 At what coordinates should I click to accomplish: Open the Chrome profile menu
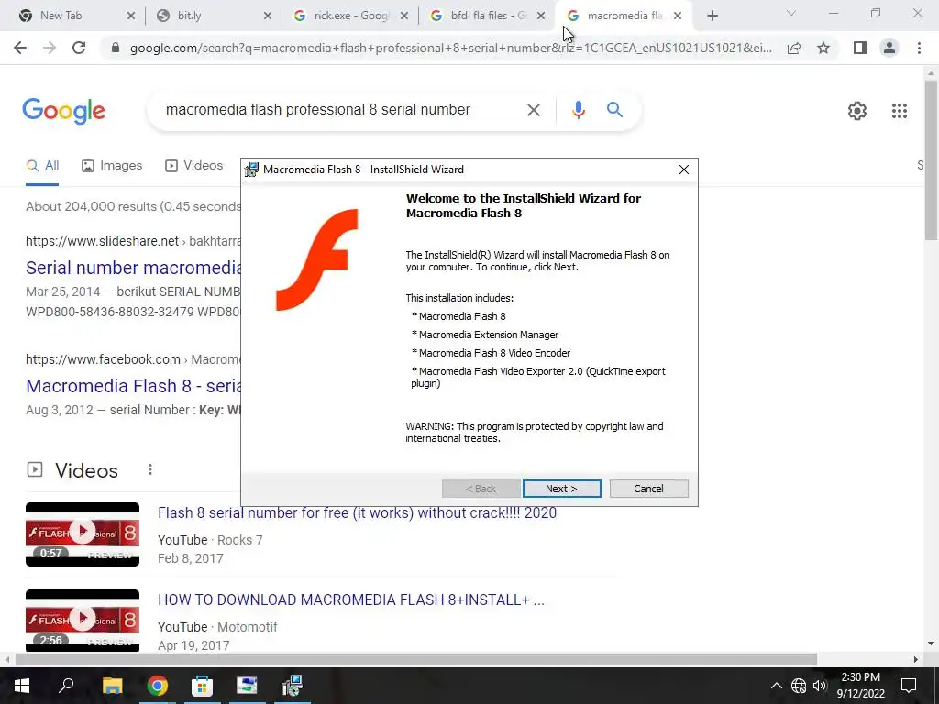[889, 48]
